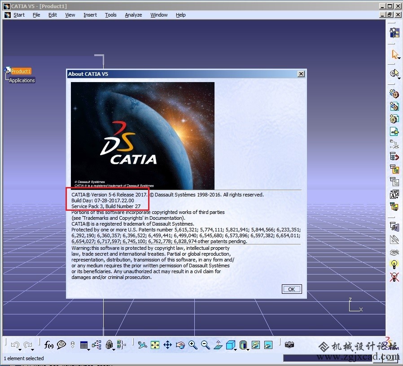Click the Hide/Show icon in bottom toolbar
The height and width of the screenshot is (366, 403).
click(256, 344)
